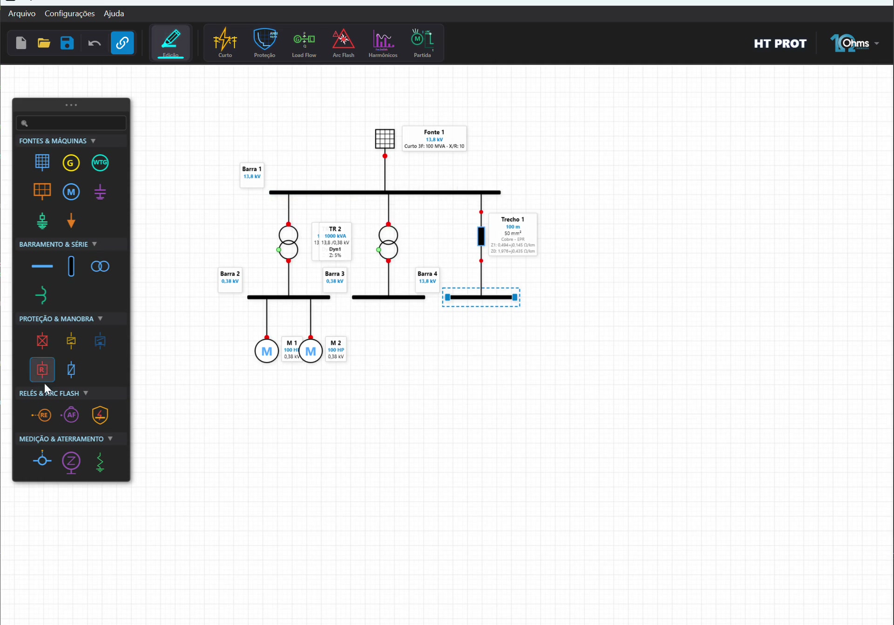Select the orange RE relay component
The height and width of the screenshot is (625, 894).
(41, 415)
